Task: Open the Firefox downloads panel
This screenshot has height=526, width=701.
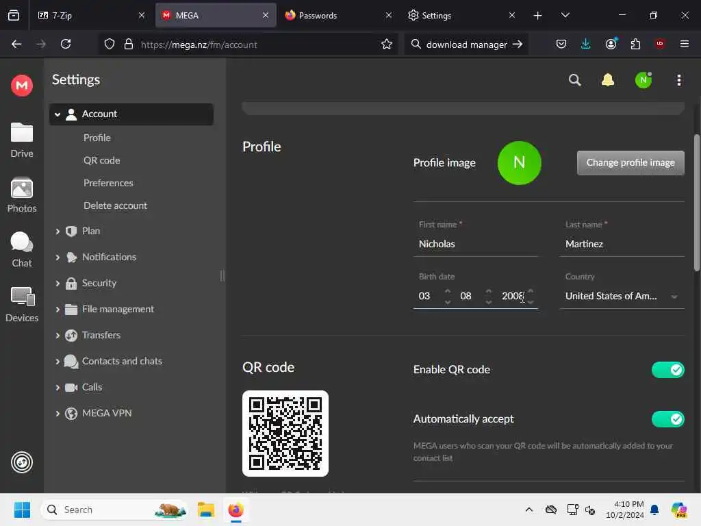Action: tap(586, 44)
